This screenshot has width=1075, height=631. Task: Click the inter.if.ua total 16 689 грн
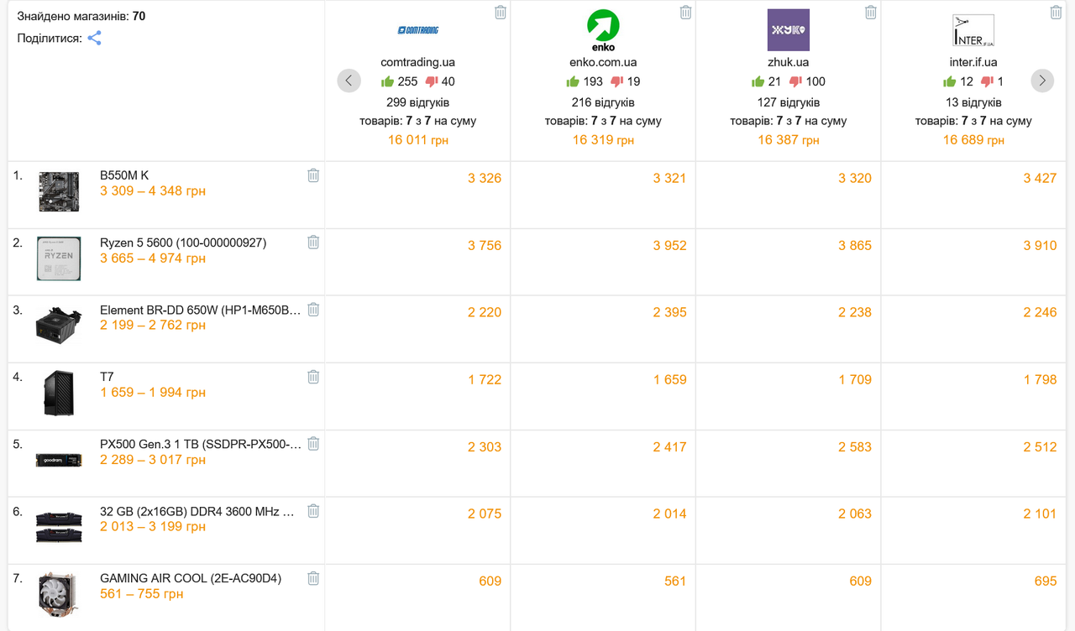coord(973,140)
